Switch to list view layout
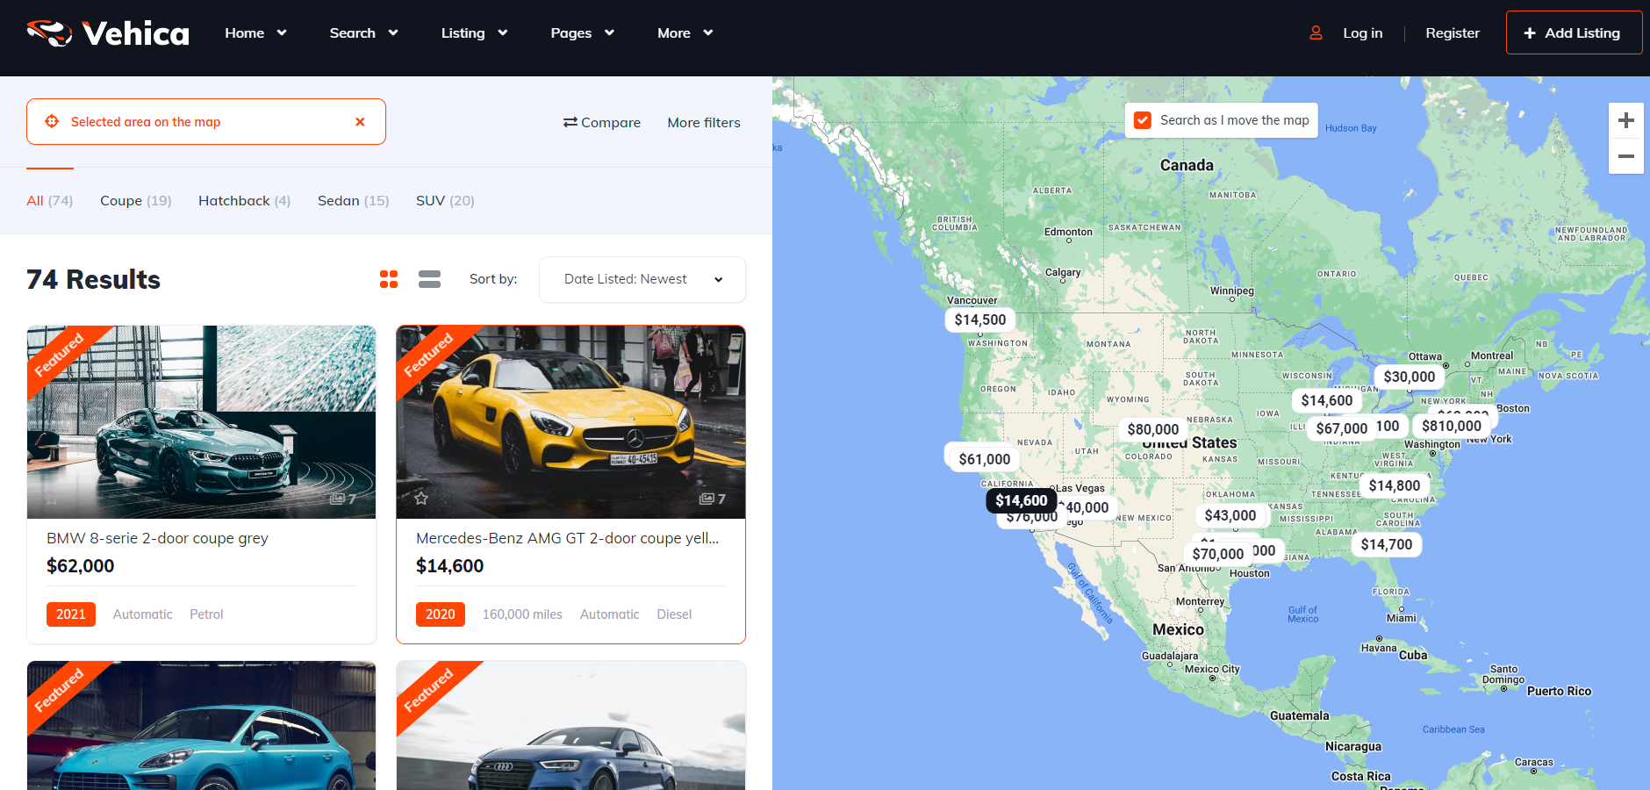Image resolution: width=1650 pixels, height=790 pixels. coord(429,279)
